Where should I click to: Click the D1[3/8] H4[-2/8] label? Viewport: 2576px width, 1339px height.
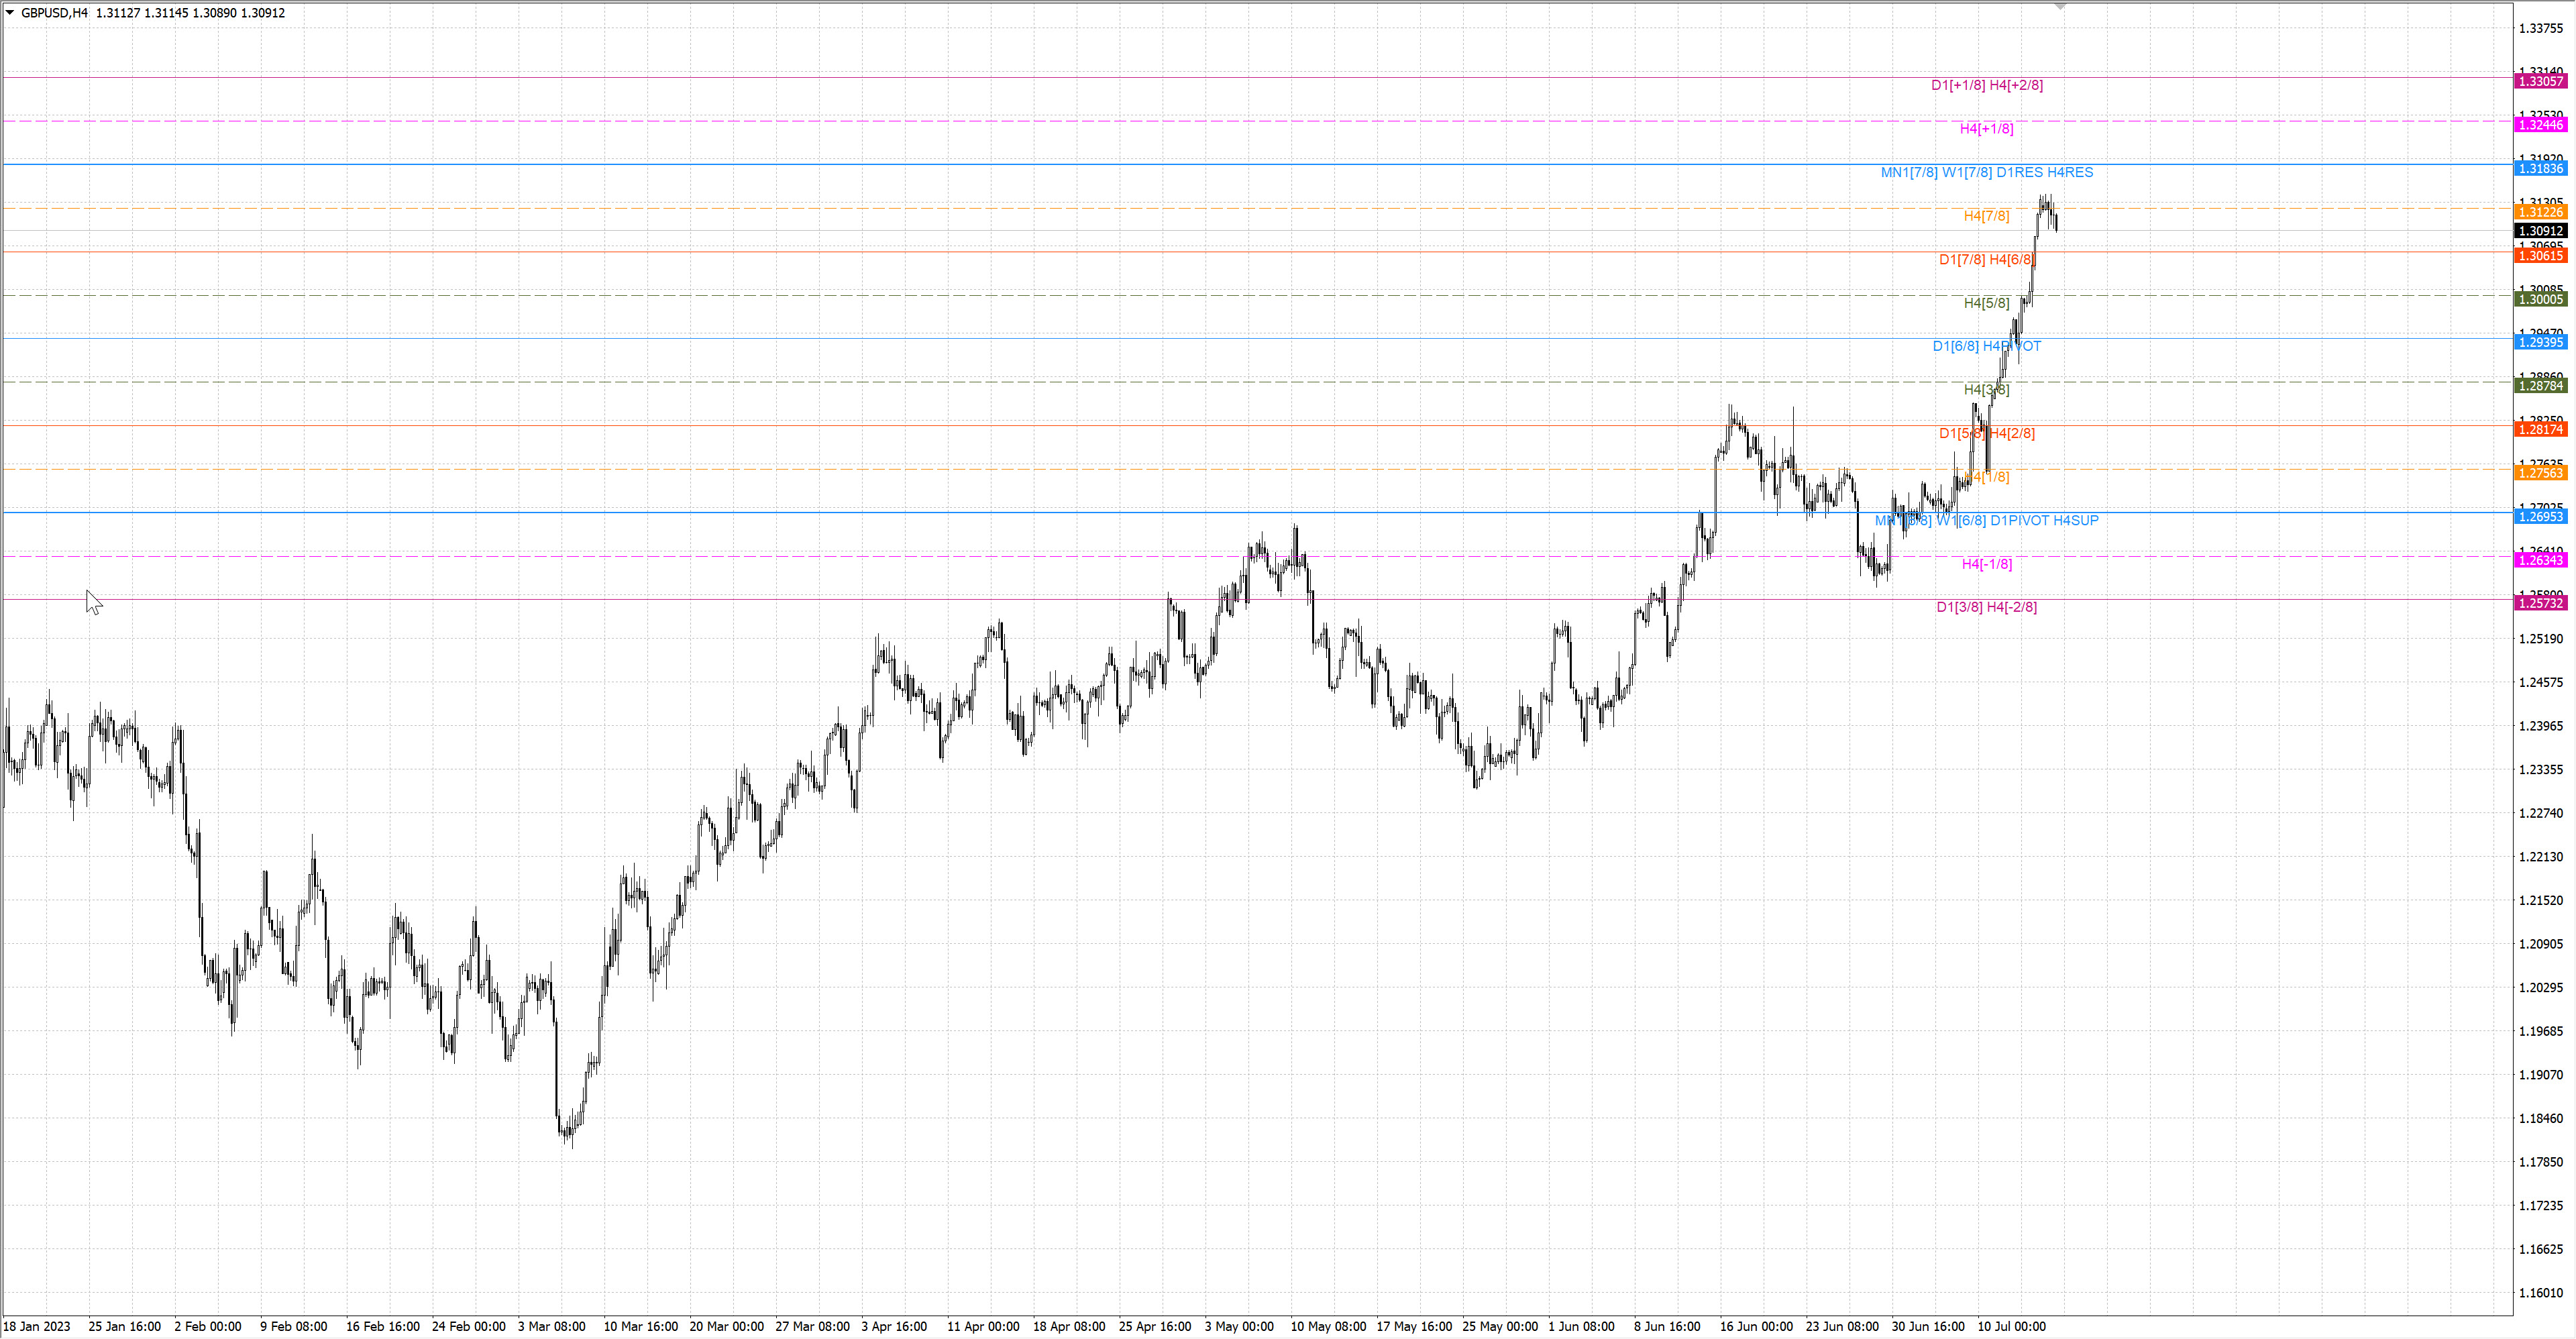click(x=1986, y=607)
